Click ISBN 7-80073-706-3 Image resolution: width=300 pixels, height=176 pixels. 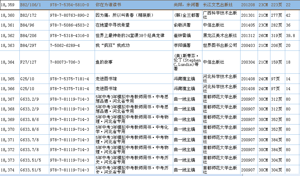pos(72,62)
